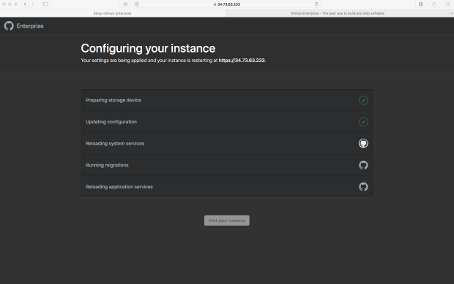Click Octocat icon for Reloading application services

(363, 187)
